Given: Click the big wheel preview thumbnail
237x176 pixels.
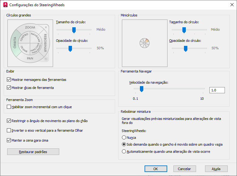Looking at the screenshot, I should [30, 43].
